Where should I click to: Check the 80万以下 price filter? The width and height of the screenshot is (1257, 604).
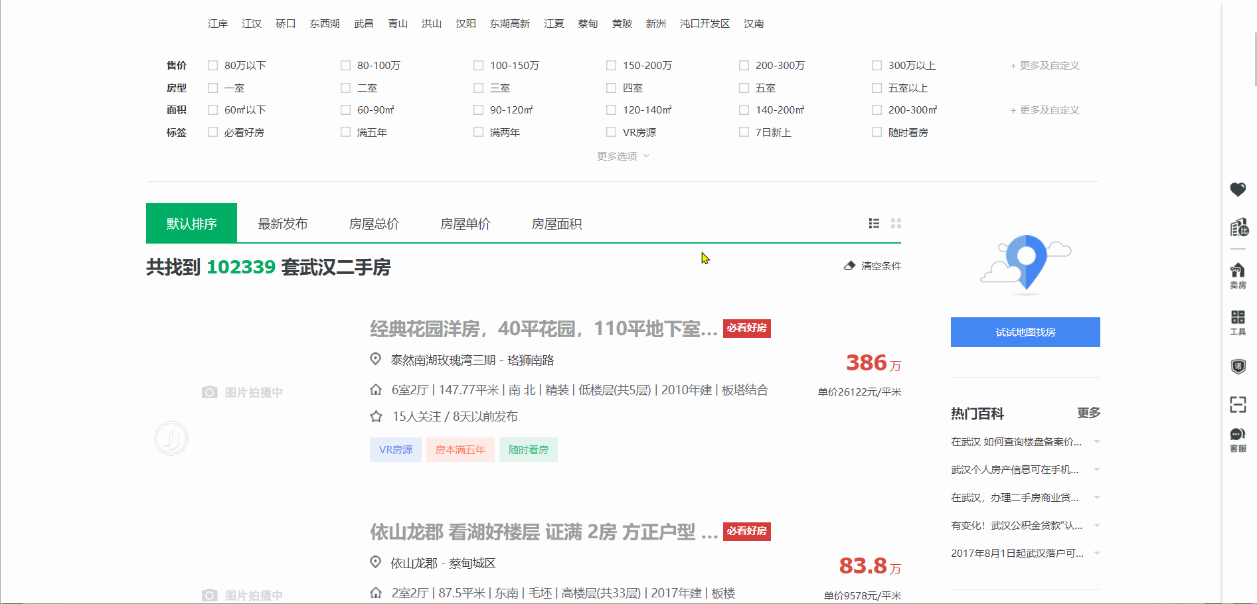point(212,65)
